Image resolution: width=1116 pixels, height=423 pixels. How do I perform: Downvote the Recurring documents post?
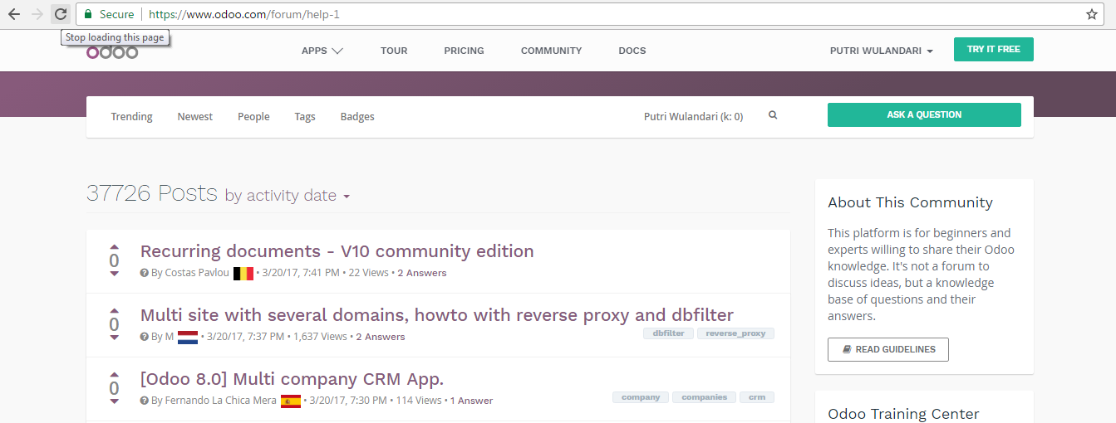(x=114, y=274)
